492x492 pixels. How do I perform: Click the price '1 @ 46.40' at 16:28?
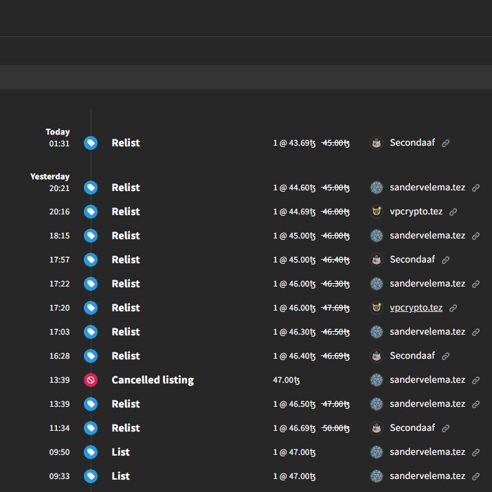294,357
